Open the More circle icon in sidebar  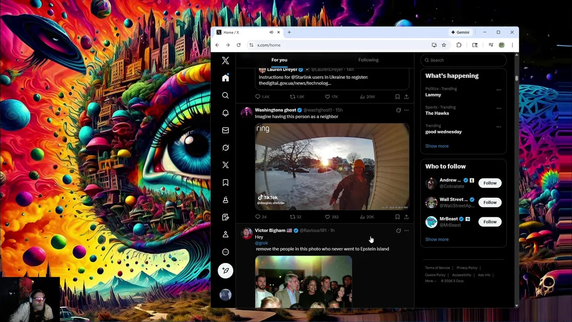click(225, 252)
